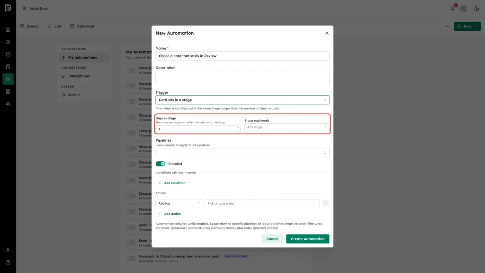Image resolution: width=485 pixels, height=273 pixels.
Task: Click the Create Automation button
Action: (307, 239)
